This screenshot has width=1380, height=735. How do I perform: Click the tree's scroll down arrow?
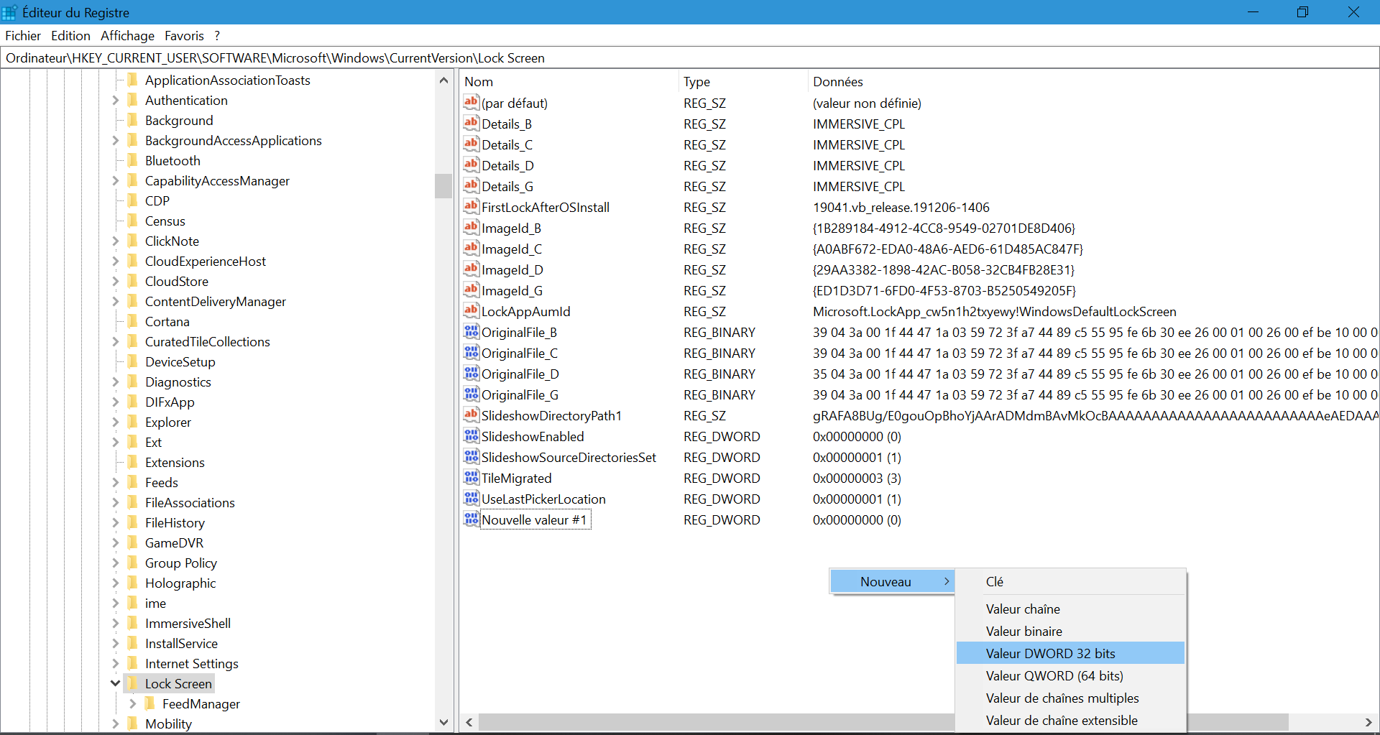(x=443, y=722)
